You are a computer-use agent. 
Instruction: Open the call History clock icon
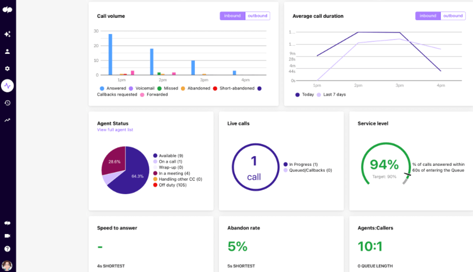[7, 103]
